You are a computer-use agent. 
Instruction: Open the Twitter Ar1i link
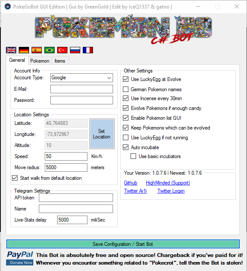[135, 191]
